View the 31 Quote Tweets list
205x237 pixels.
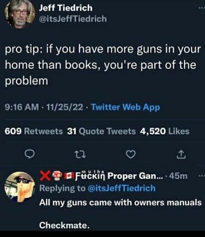pyautogui.click(x=101, y=131)
